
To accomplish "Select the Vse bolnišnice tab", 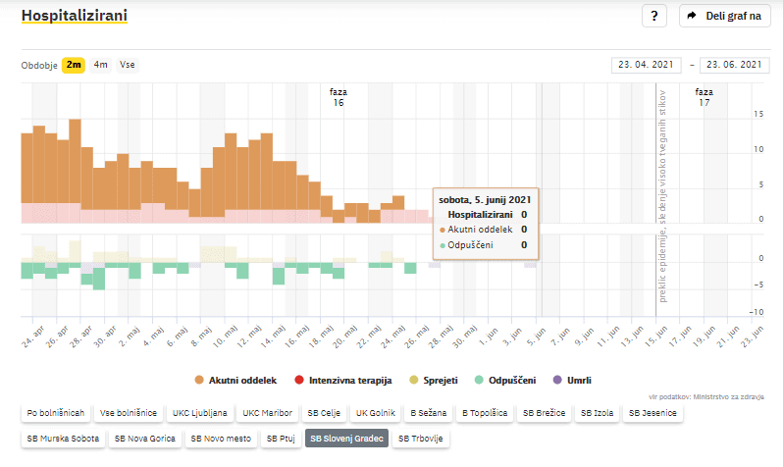I will click(130, 413).
